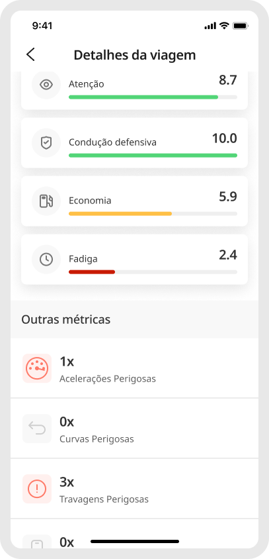Click the green Atenção progress bar
Screen dimensions: 269x559
pyautogui.click(x=153, y=97)
